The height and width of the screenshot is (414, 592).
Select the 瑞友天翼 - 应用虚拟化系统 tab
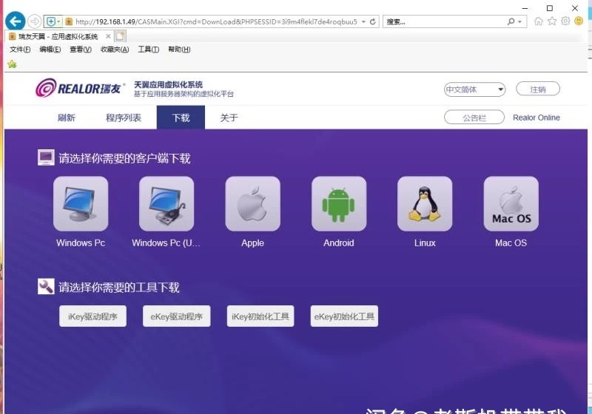click(58, 36)
